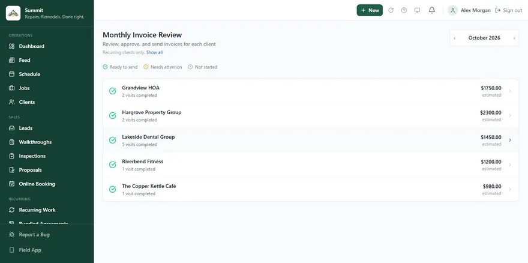528x263 pixels.
Task: Select the Grandview HOA client name
Action: (141, 88)
